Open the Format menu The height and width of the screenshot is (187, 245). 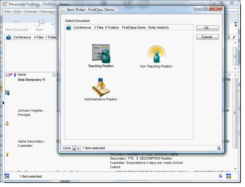31,11
